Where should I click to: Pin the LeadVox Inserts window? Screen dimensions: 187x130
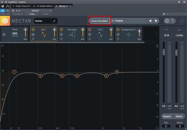pyautogui.click(x=179, y=2)
